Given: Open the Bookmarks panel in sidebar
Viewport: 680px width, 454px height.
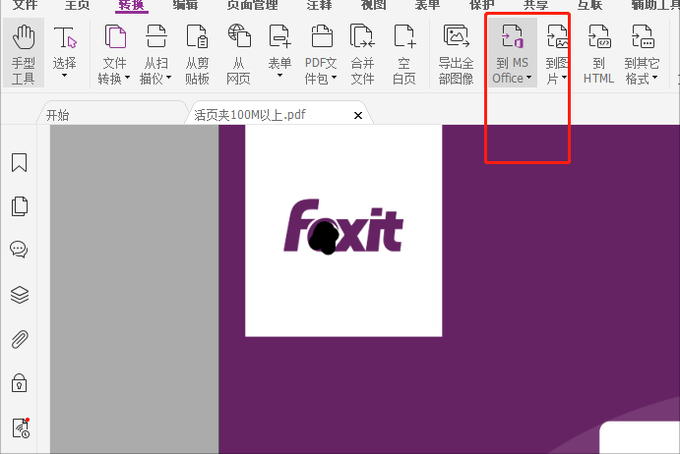Looking at the screenshot, I should [x=19, y=162].
